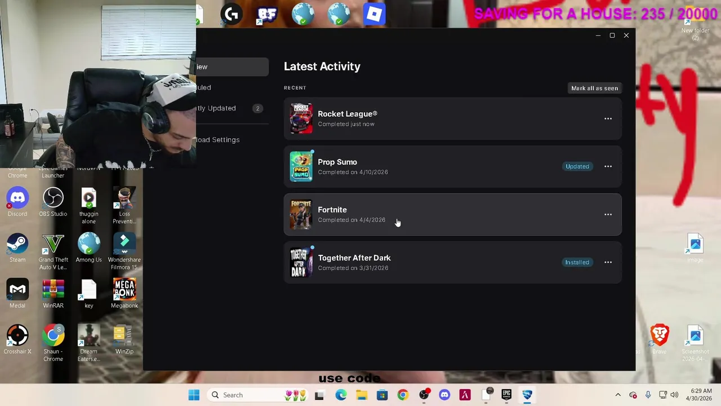Open File Explorer from the taskbar
Image resolution: width=721 pixels, height=406 pixels.
361,395
